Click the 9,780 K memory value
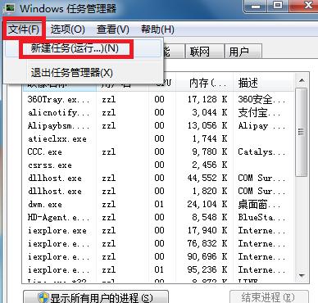This screenshot has height=303, width=318. tap(210, 151)
